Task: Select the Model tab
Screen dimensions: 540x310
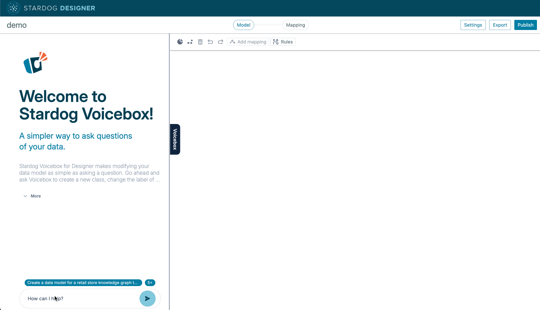Action: click(243, 25)
